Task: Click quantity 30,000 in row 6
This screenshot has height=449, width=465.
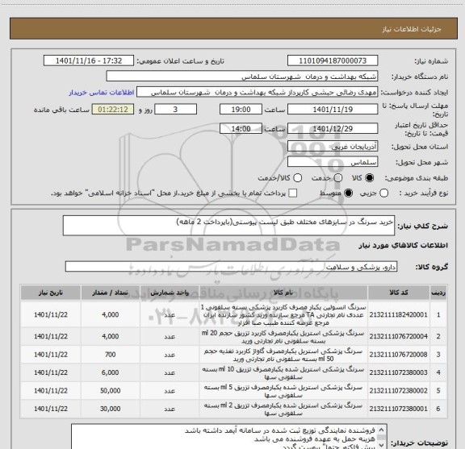Action: pyautogui.click(x=111, y=409)
